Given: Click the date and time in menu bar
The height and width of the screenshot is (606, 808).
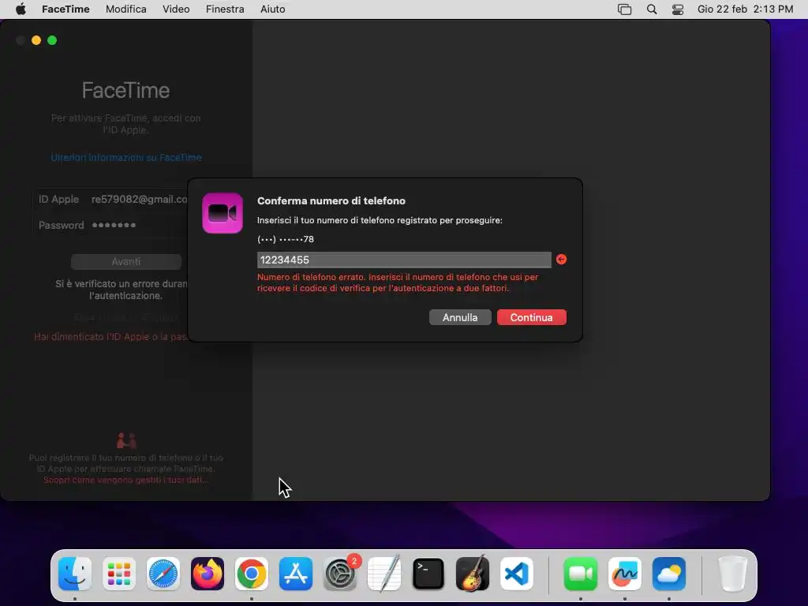Looking at the screenshot, I should click(745, 9).
